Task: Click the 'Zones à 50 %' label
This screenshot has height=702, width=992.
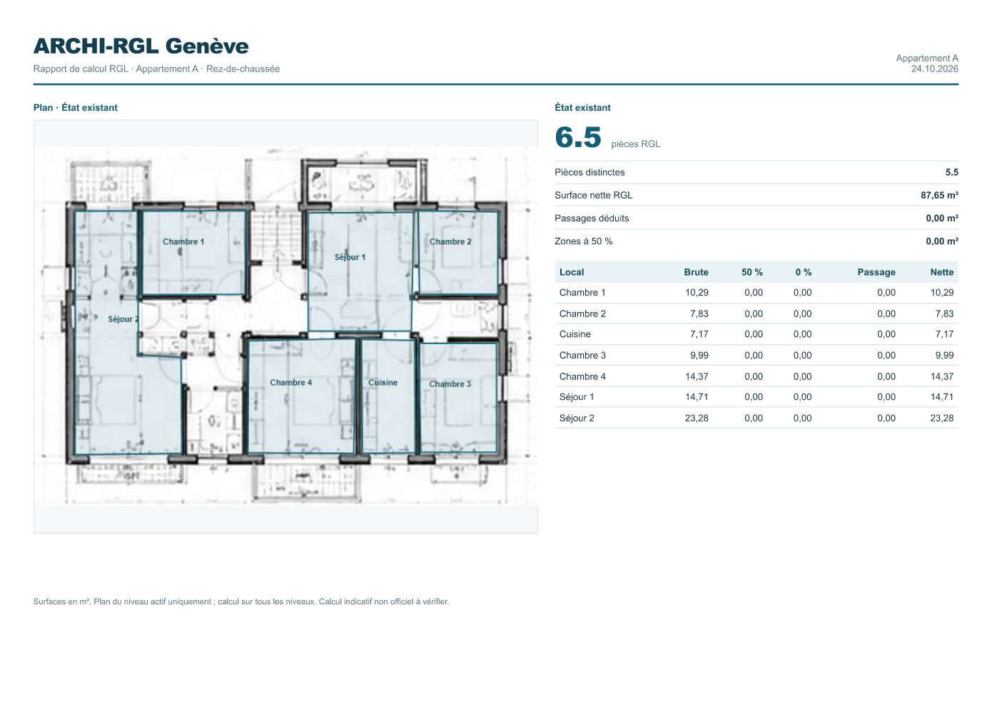Action: [x=584, y=241]
